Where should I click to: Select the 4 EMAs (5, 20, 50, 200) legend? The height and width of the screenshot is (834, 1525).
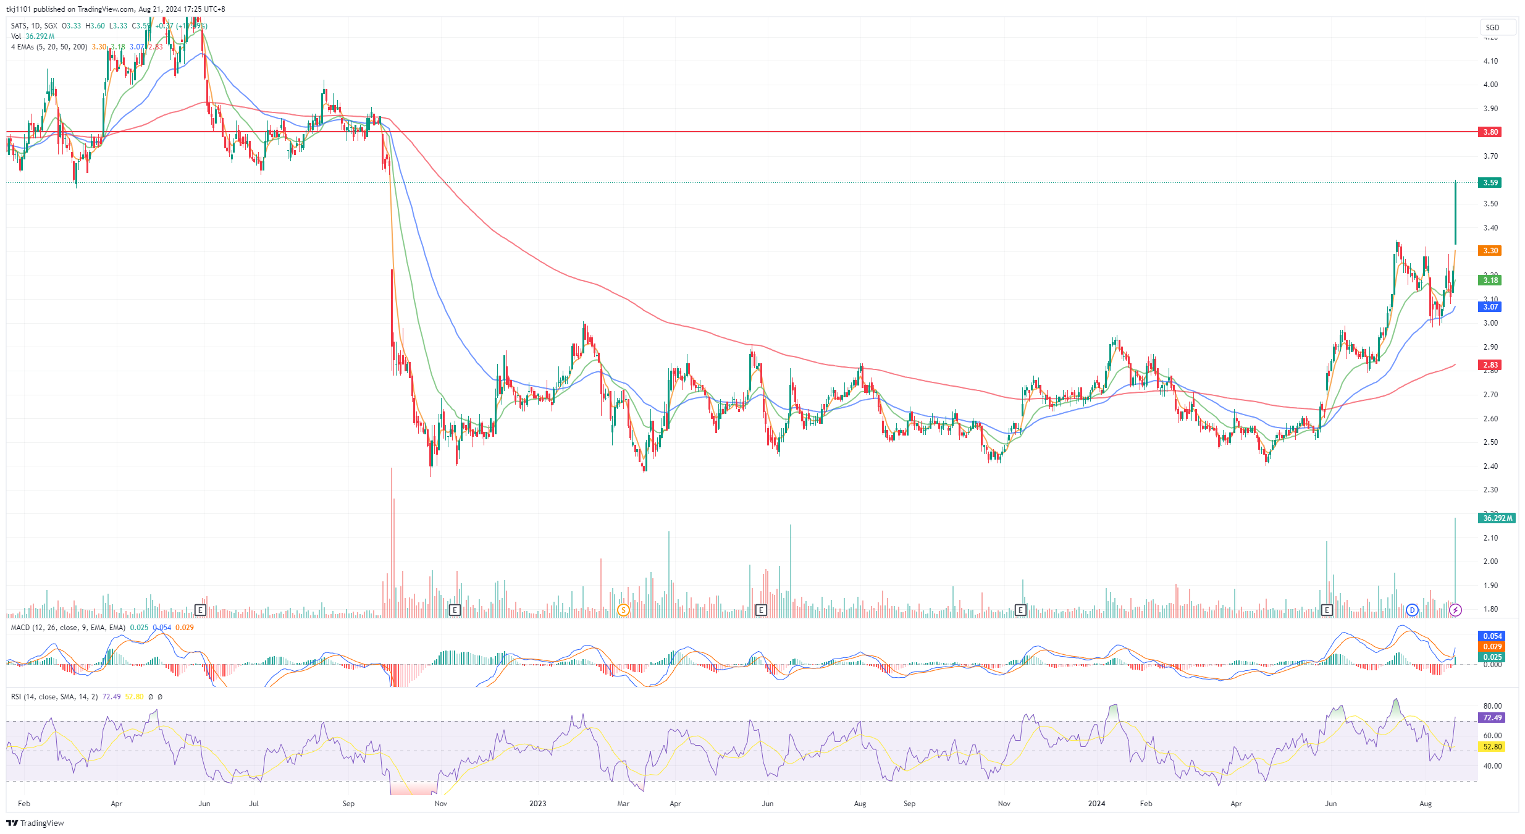pyautogui.click(x=49, y=47)
